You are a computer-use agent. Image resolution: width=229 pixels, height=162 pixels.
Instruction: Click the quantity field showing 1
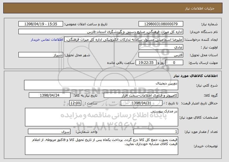tap(156, 131)
